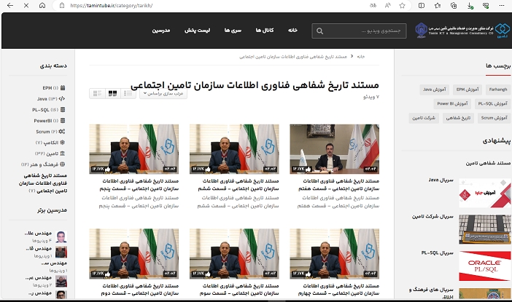Click the فرهنگ و هنر globe icon
Image resolution: width=512 pixels, height=302 pixels.
pos(63,164)
